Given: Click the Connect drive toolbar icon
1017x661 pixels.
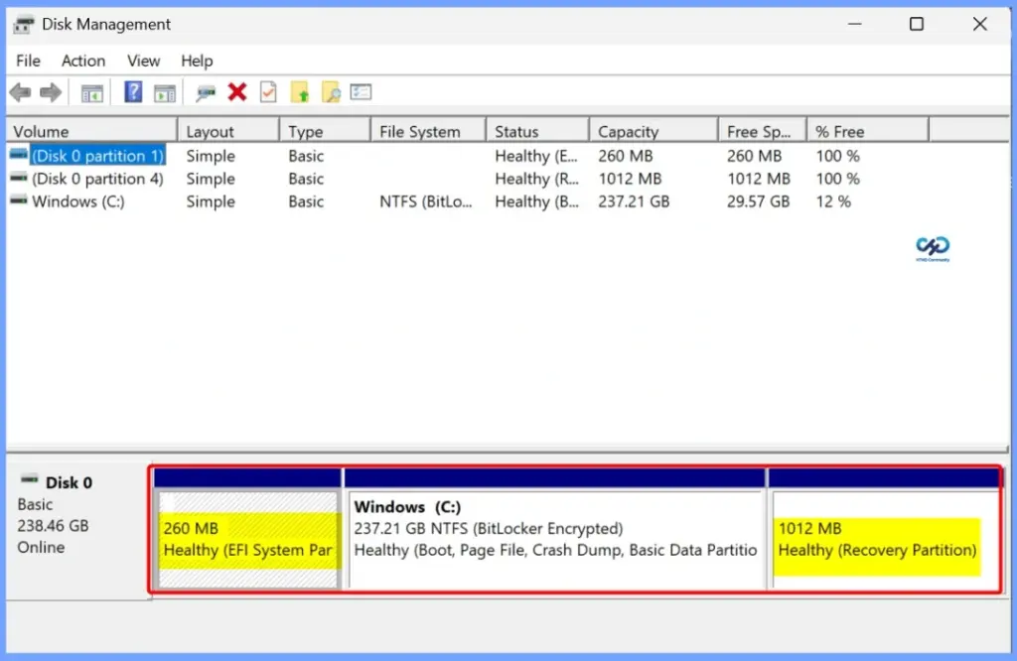Looking at the screenshot, I should [x=205, y=93].
